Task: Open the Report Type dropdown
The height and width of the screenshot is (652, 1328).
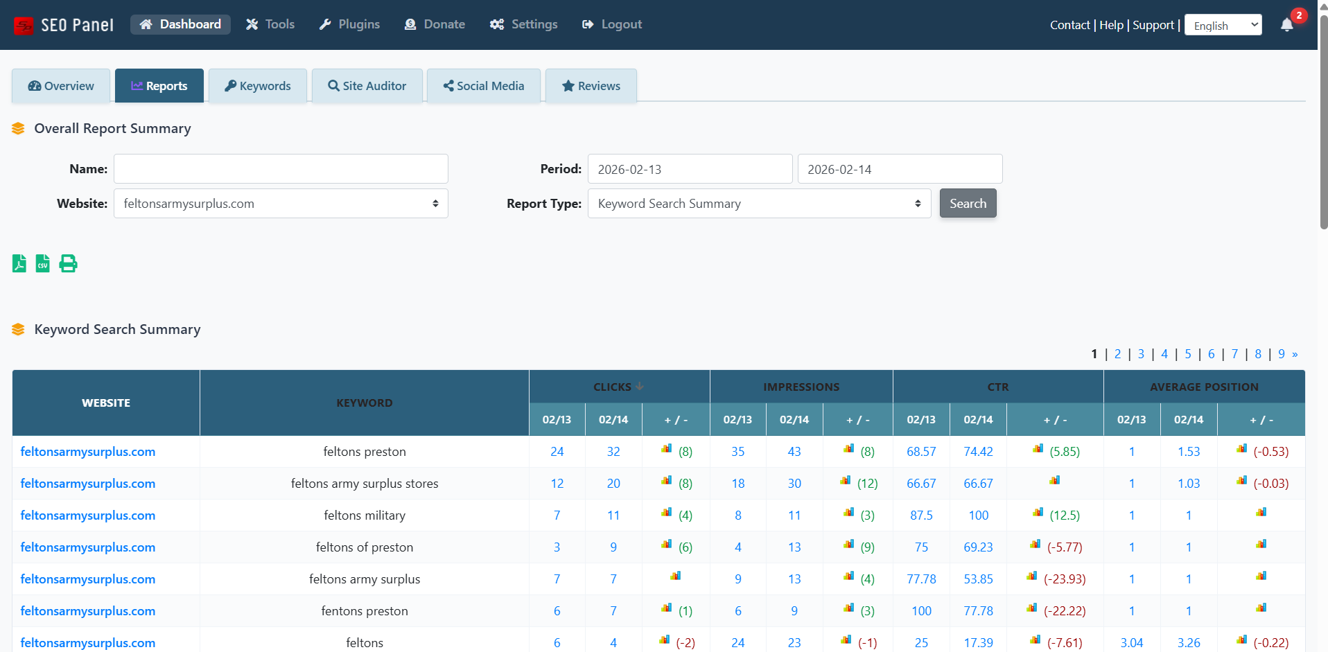Action: 759,203
